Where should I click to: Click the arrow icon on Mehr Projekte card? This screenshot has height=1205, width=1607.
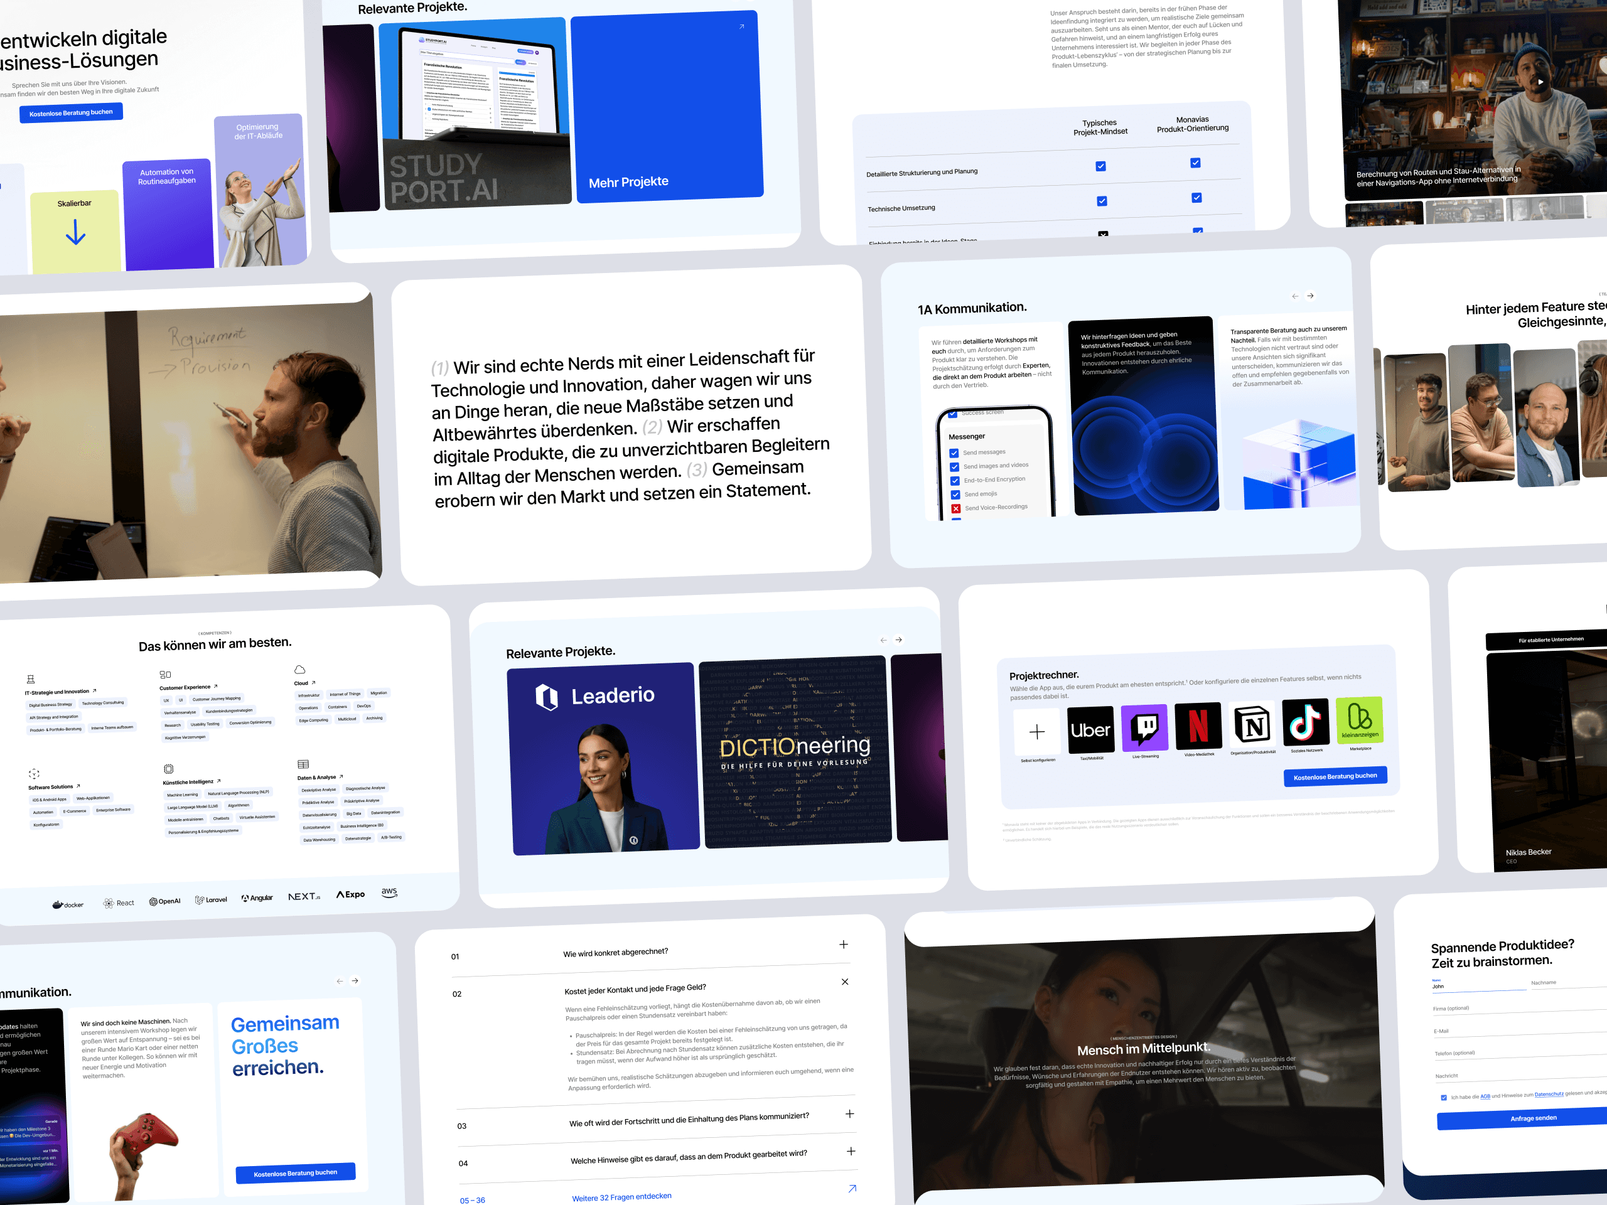742,27
